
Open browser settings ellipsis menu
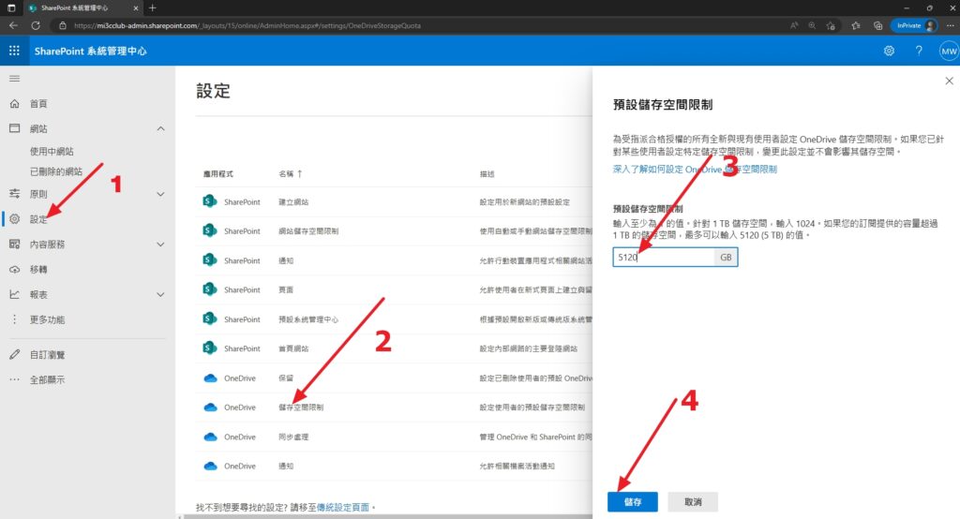click(x=951, y=25)
